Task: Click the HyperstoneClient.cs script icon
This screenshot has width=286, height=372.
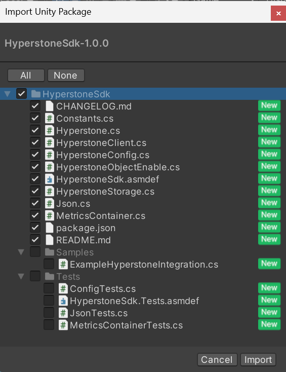Action: pos(49,142)
